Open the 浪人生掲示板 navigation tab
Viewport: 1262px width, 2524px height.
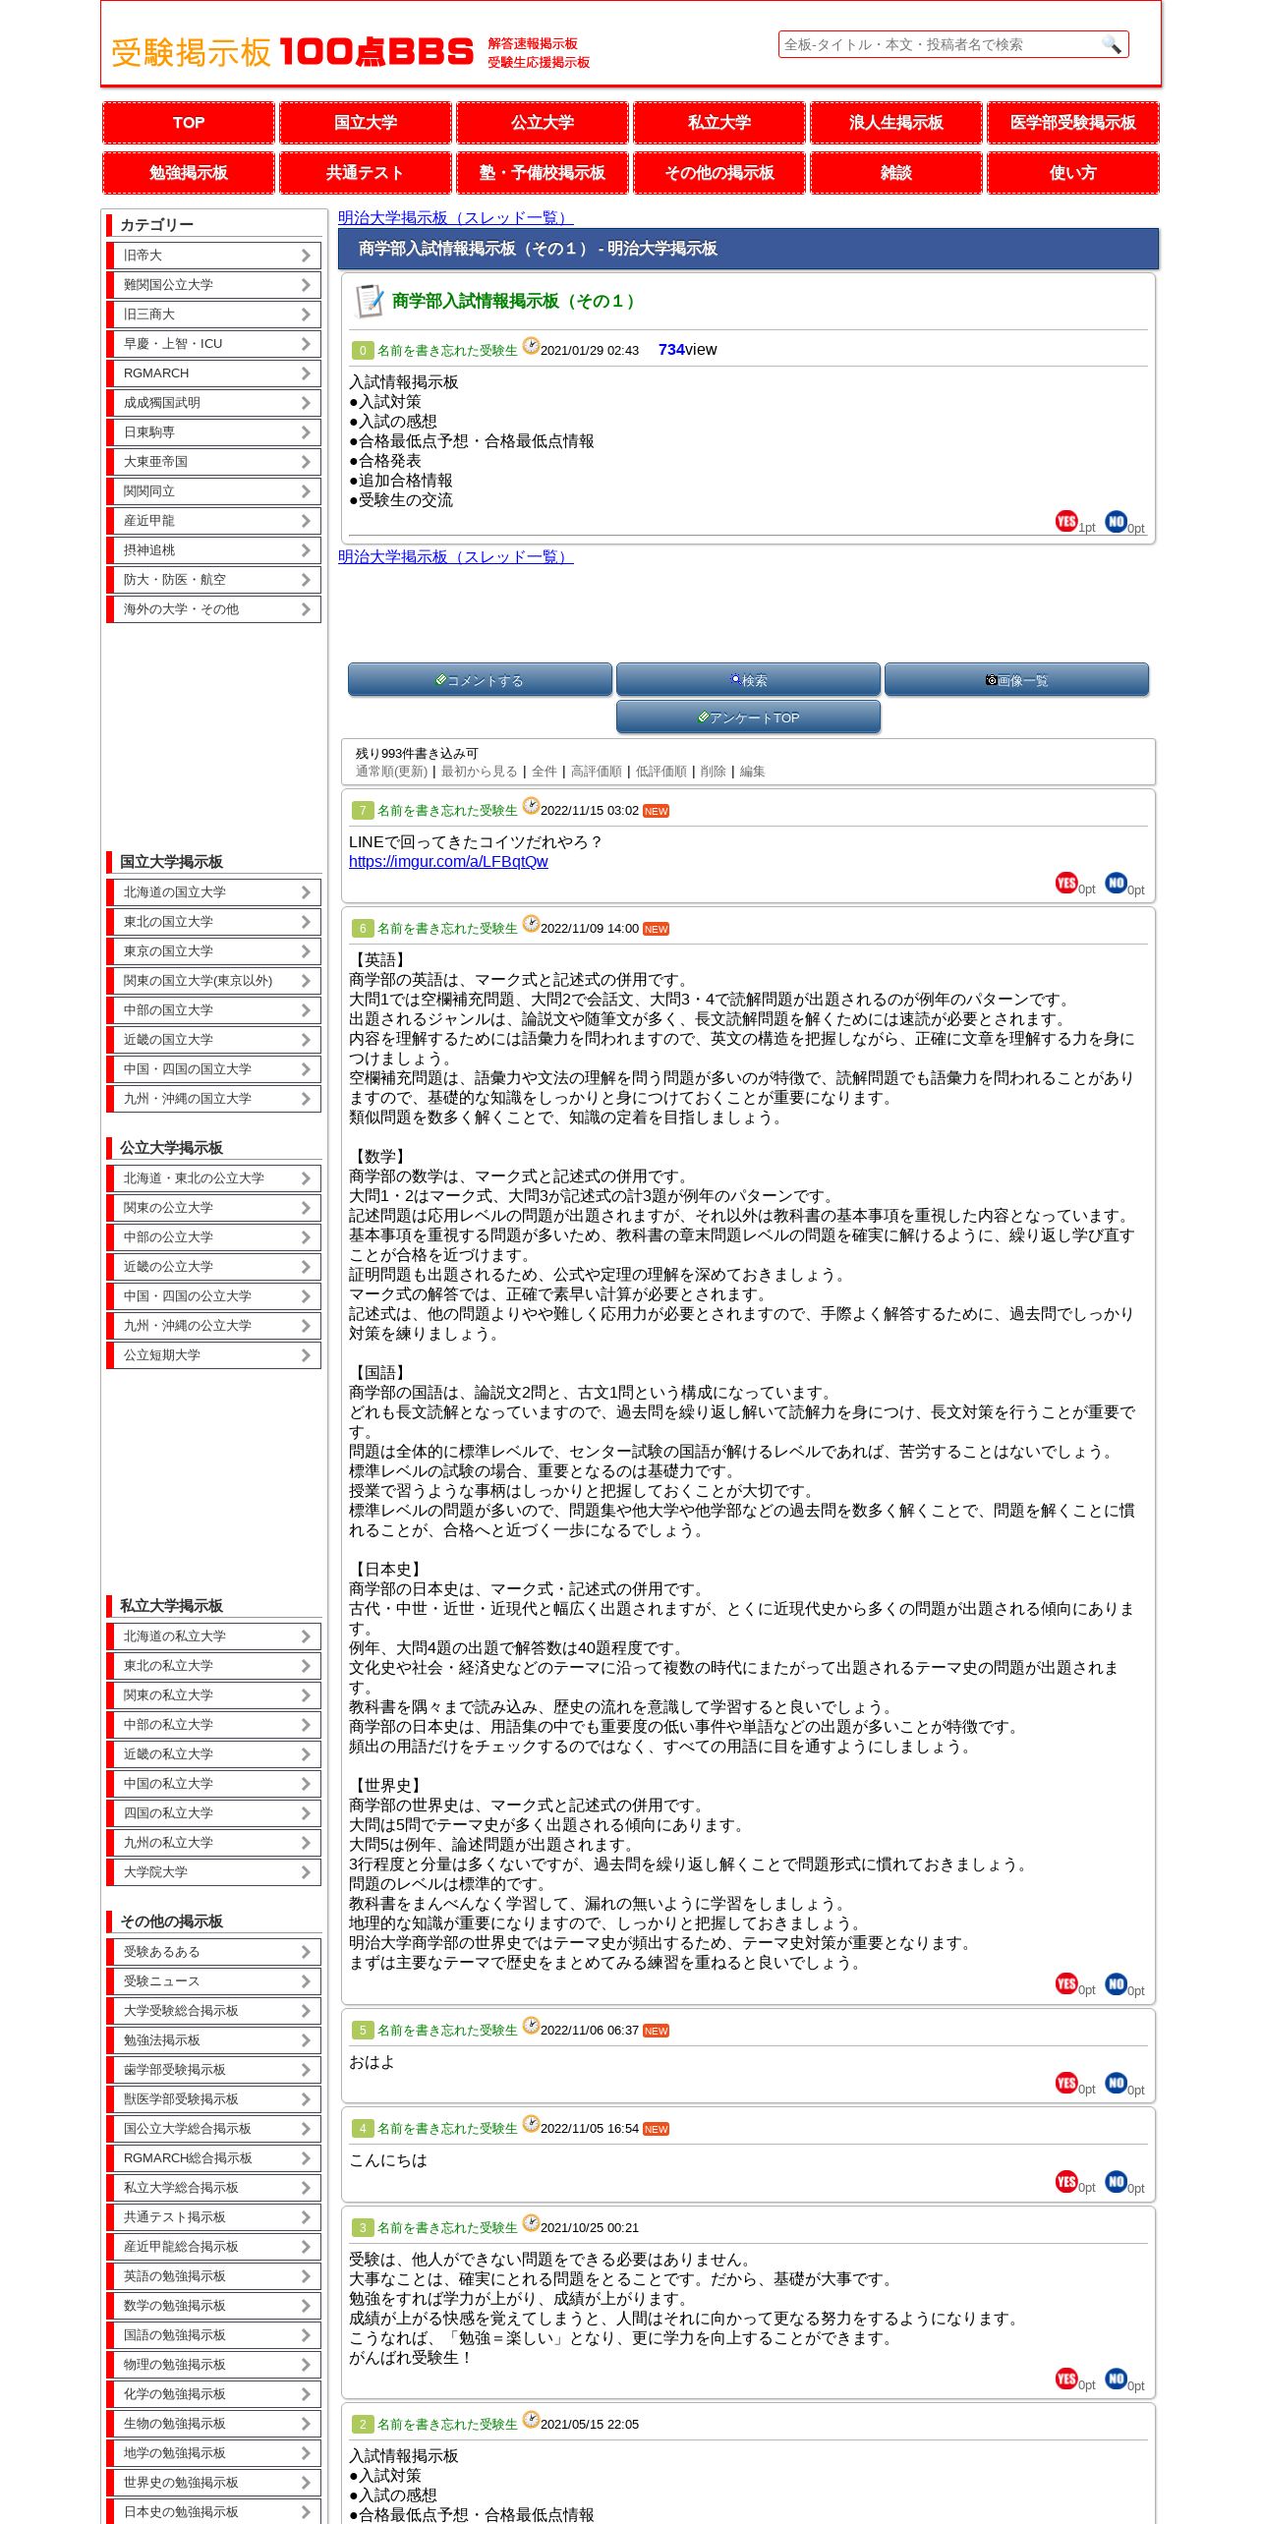[896, 123]
